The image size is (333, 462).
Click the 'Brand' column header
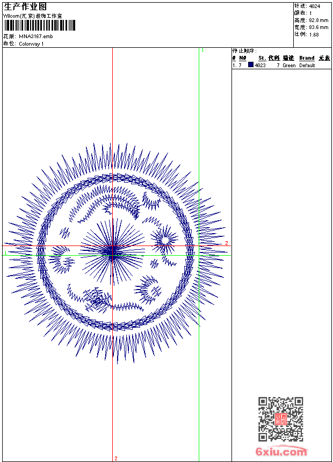[x=307, y=58]
